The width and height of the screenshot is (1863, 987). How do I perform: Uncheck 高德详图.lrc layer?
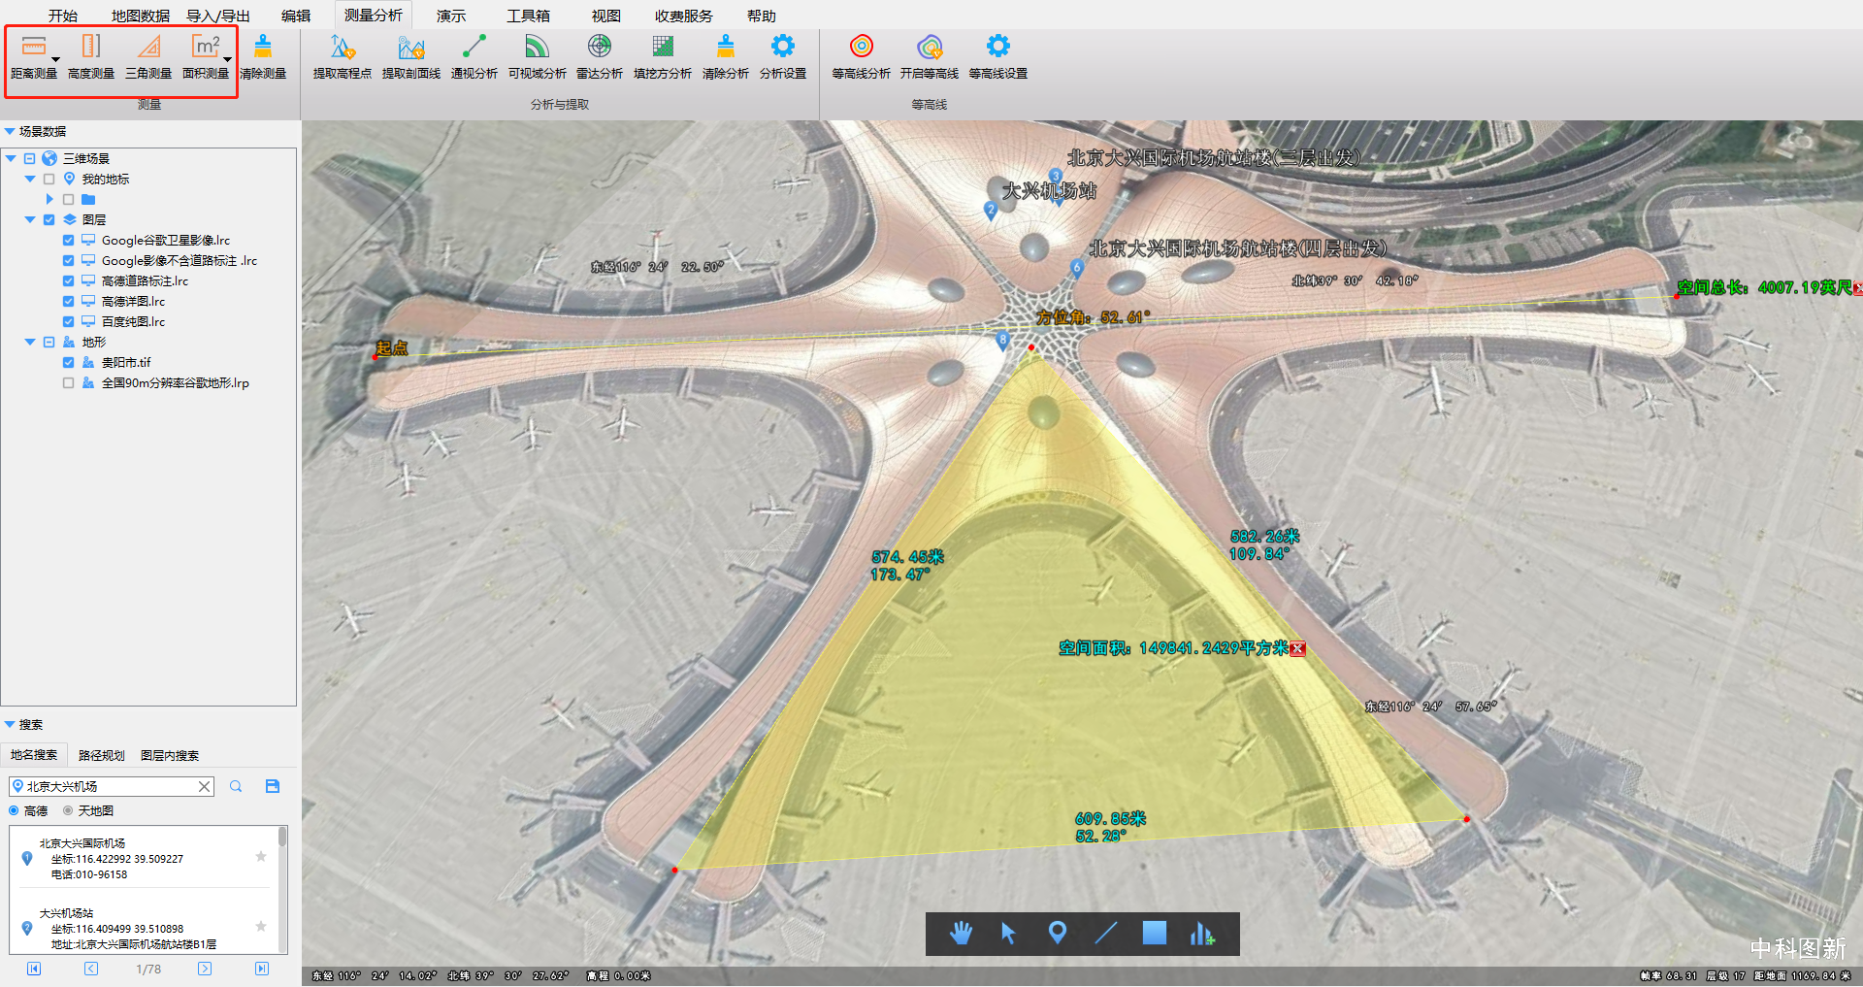[68, 301]
